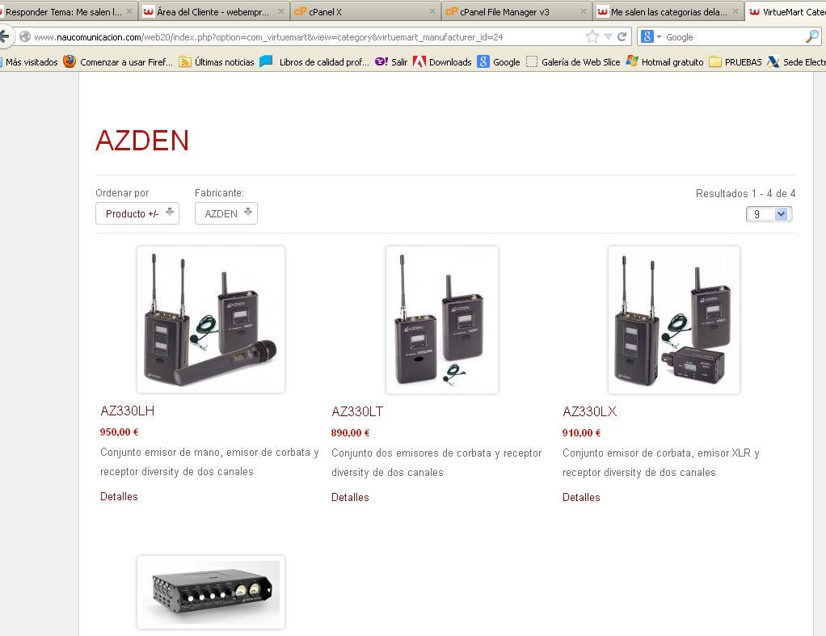Open the AZ330LX product title link

[x=589, y=411]
